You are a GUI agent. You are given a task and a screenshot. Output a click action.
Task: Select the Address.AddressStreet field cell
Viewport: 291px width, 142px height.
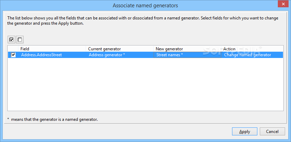52,55
